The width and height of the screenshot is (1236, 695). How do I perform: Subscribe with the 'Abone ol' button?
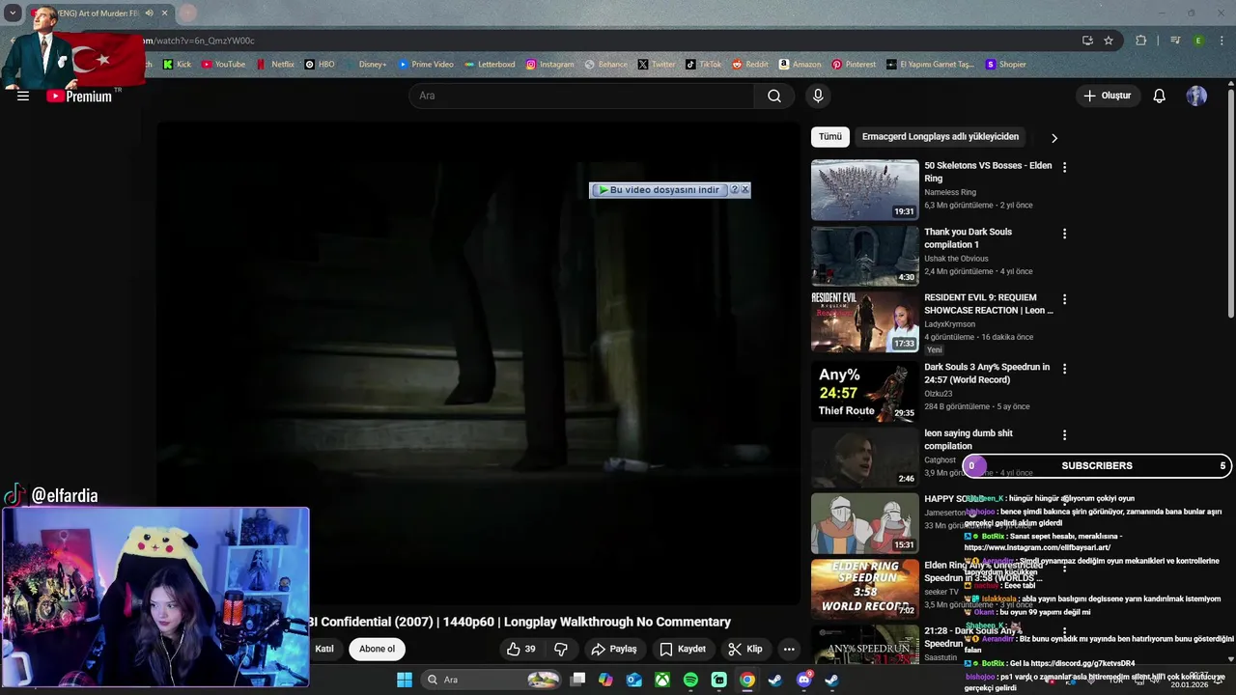click(377, 649)
